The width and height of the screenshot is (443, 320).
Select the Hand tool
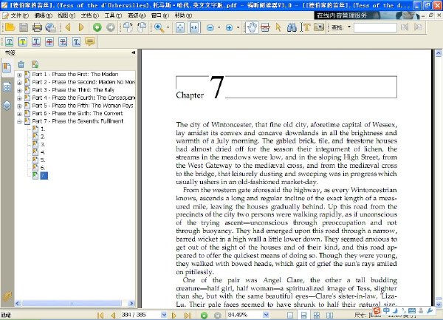[252, 27]
